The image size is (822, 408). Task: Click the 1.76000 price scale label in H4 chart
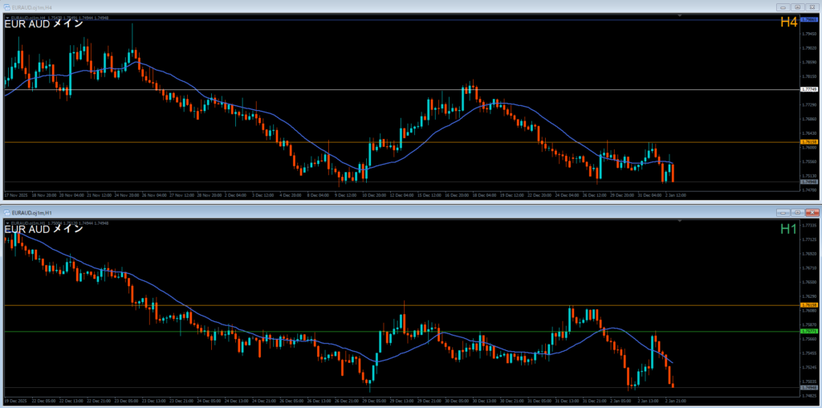click(810, 148)
